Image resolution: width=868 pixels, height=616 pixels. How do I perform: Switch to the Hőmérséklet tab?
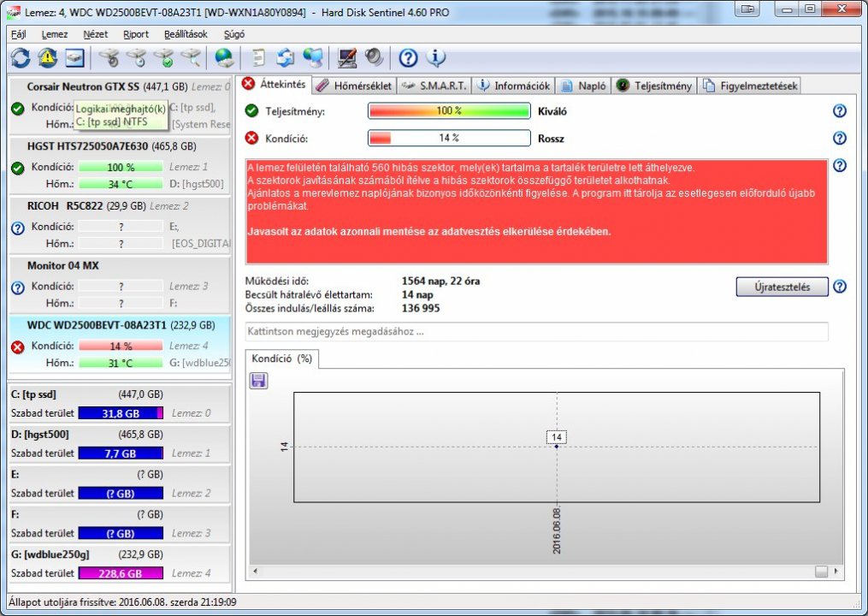[x=354, y=86]
